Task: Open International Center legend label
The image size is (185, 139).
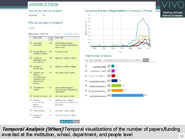Action: [x=98, y=71]
